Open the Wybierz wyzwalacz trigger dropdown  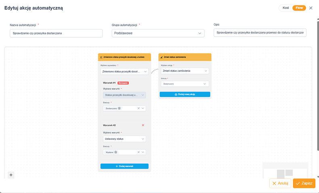[x=124, y=71]
